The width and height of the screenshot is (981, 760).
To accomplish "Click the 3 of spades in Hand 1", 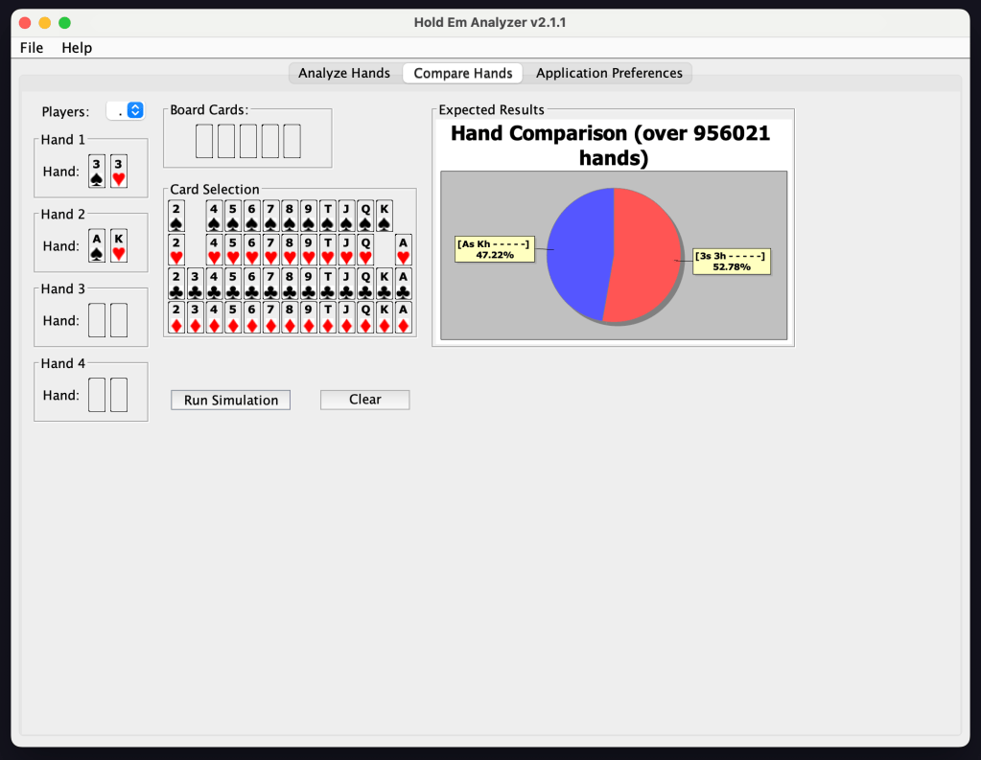I will coord(97,172).
